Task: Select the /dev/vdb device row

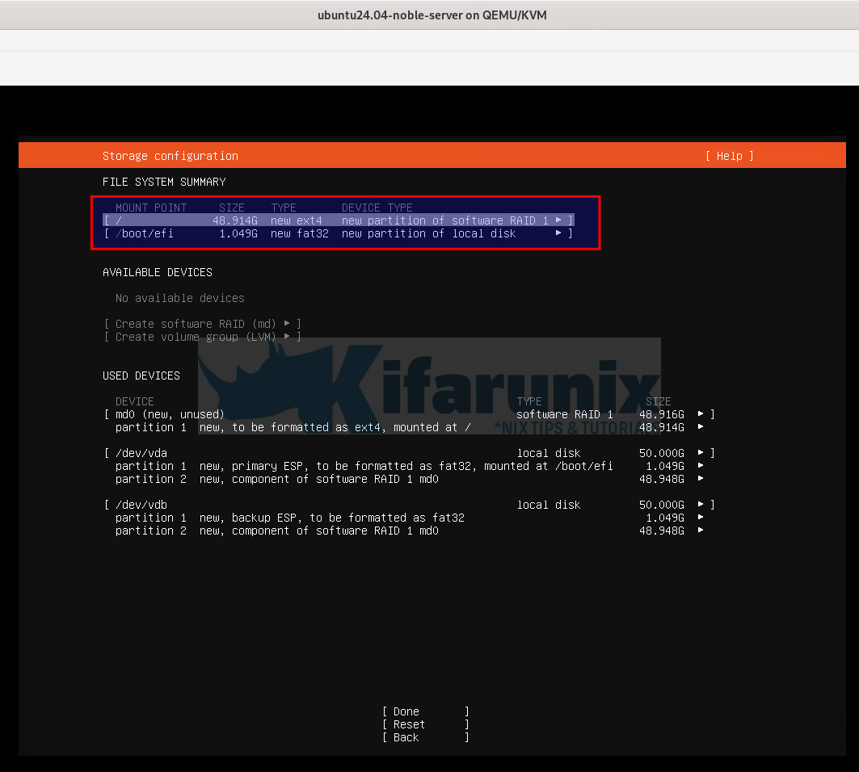Action: pyautogui.click(x=409, y=505)
